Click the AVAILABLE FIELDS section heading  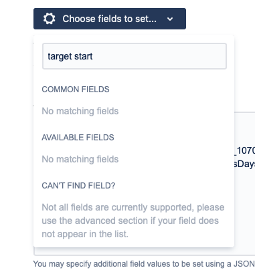tap(78, 138)
